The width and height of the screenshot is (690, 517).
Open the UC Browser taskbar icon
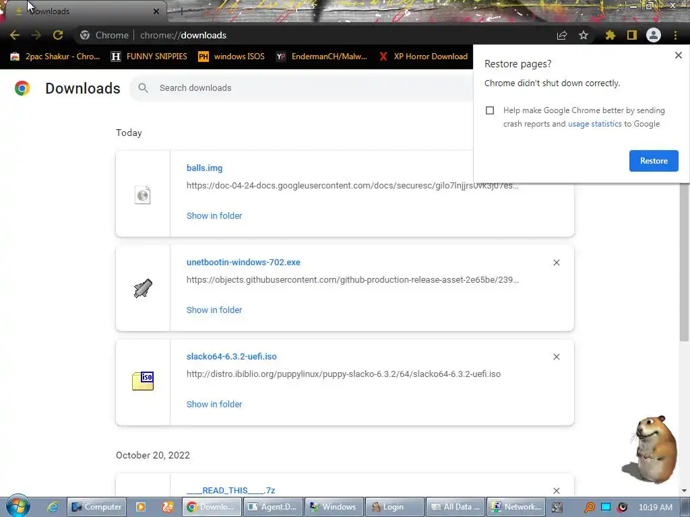[x=168, y=507]
